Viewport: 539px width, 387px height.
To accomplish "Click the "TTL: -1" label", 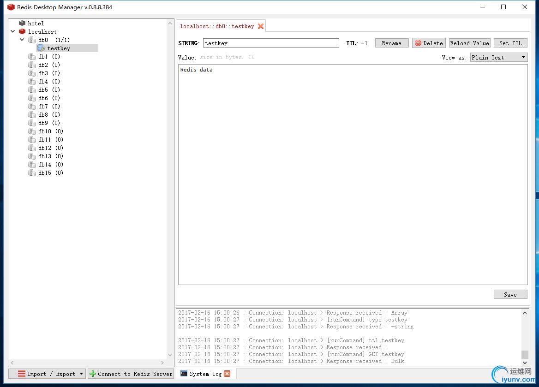I will pyautogui.click(x=357, y=43).
